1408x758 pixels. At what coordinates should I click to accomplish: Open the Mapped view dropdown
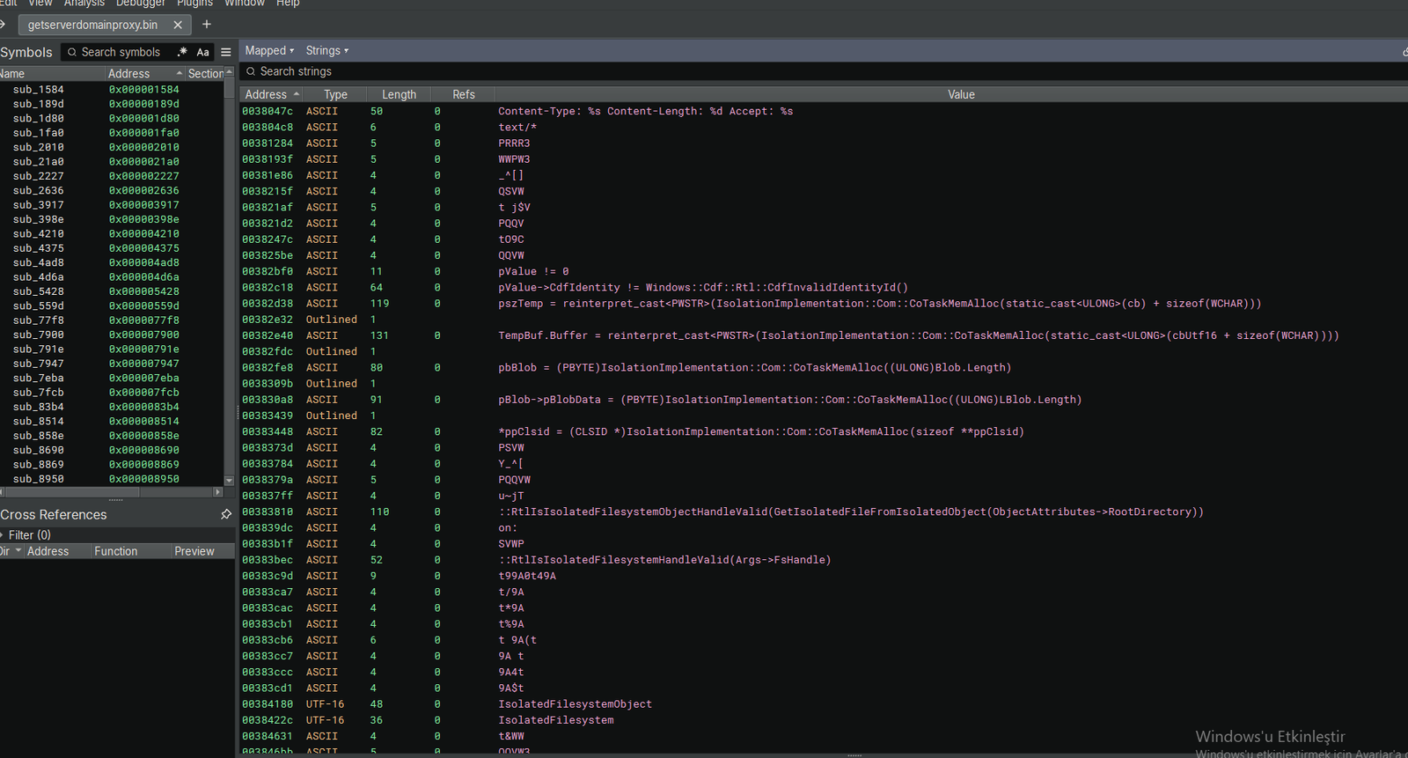269,50
